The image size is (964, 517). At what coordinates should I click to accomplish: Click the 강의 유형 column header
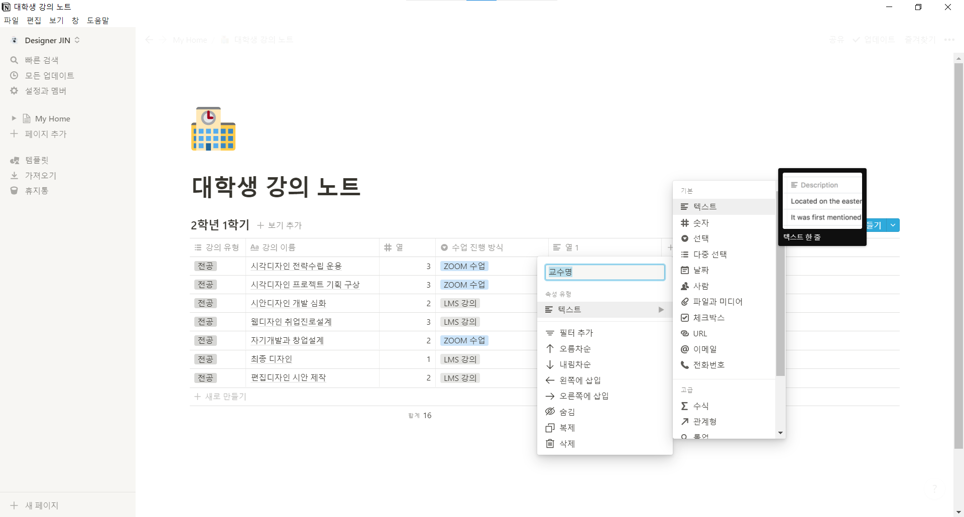click(x=217, y=247)
